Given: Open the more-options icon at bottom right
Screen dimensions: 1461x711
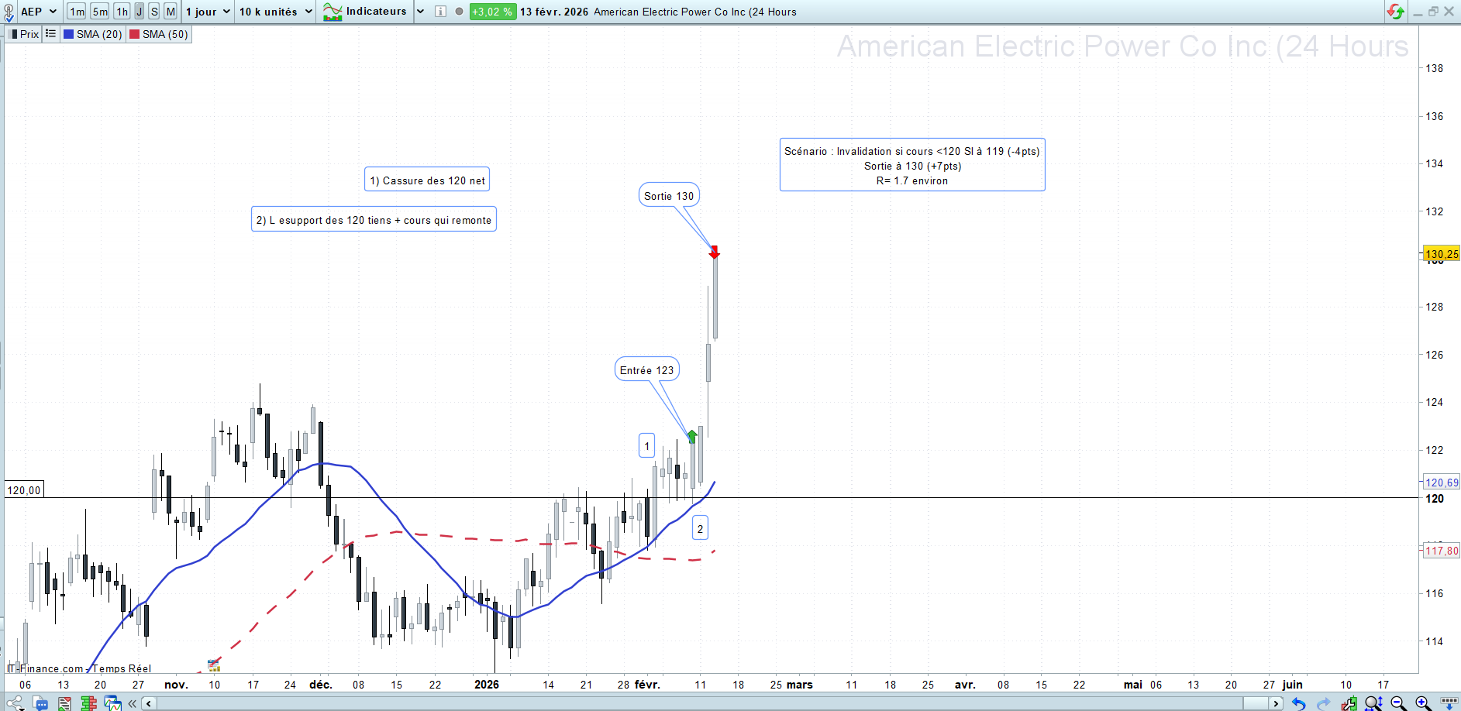Looking at the screenshot, I should pos(1449,703).
